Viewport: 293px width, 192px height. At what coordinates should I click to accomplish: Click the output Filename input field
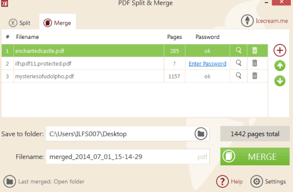tap(128, 156)
